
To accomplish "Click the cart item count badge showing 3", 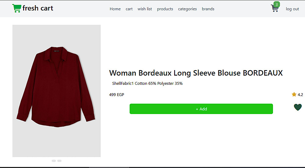I will click(x=277, y=4).
